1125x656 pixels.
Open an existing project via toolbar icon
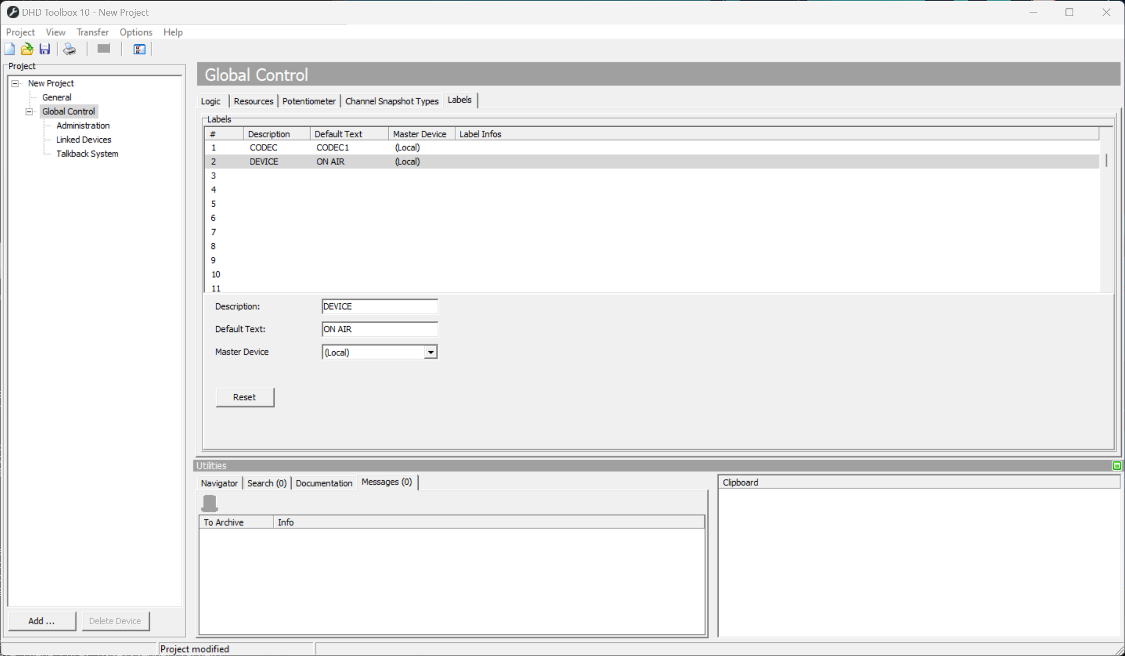point(27,49)
